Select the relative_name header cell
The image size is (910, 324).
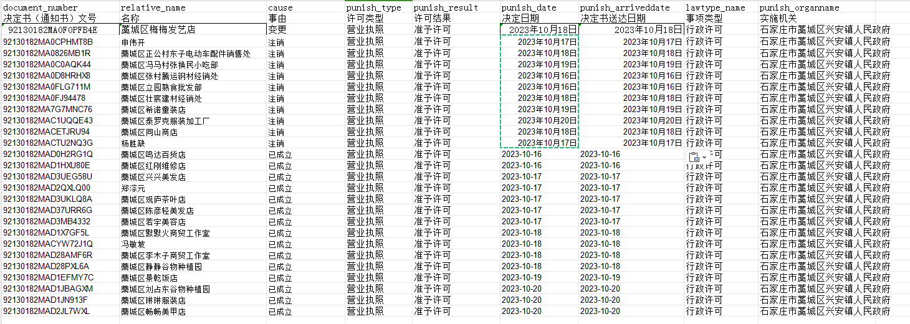pos(153,7)
